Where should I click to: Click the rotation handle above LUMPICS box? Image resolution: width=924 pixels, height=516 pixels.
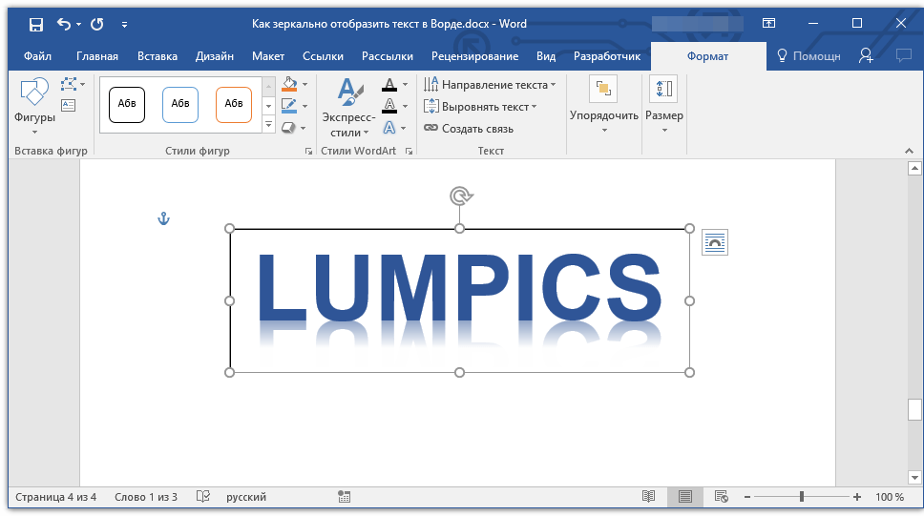tap(460, 196)
